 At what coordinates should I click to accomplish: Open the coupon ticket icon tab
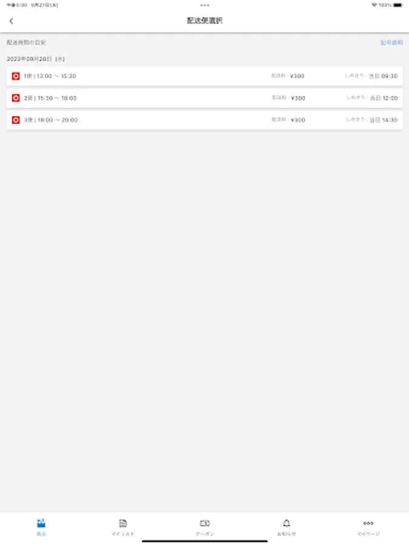pyautogui.click(x=205, y=523)
